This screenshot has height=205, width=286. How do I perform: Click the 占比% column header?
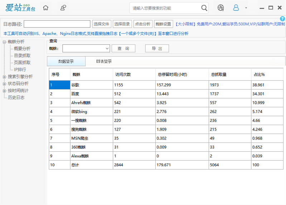pos(267,75)
